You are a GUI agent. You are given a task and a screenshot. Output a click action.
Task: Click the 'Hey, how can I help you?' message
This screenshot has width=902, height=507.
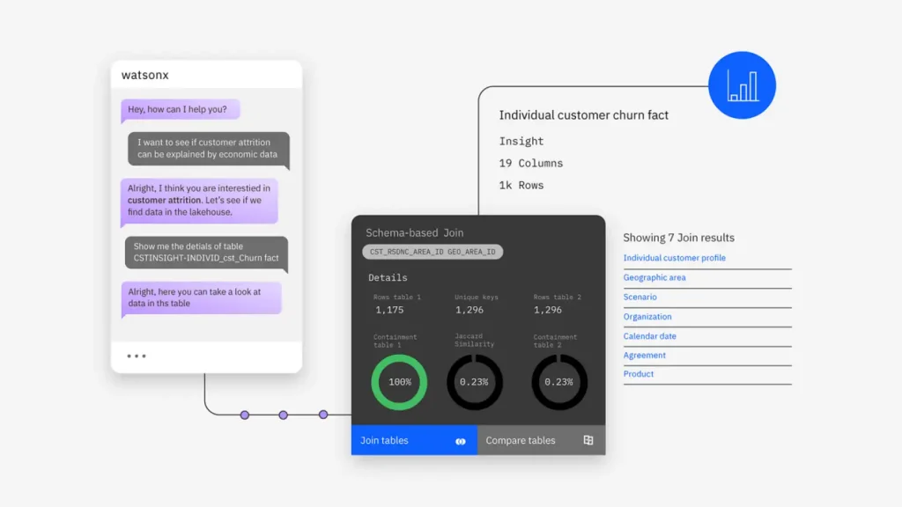tap(181, 110)
